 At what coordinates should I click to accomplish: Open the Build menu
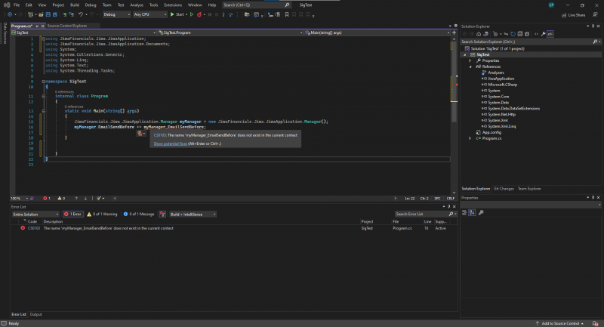tap(72, 5)
